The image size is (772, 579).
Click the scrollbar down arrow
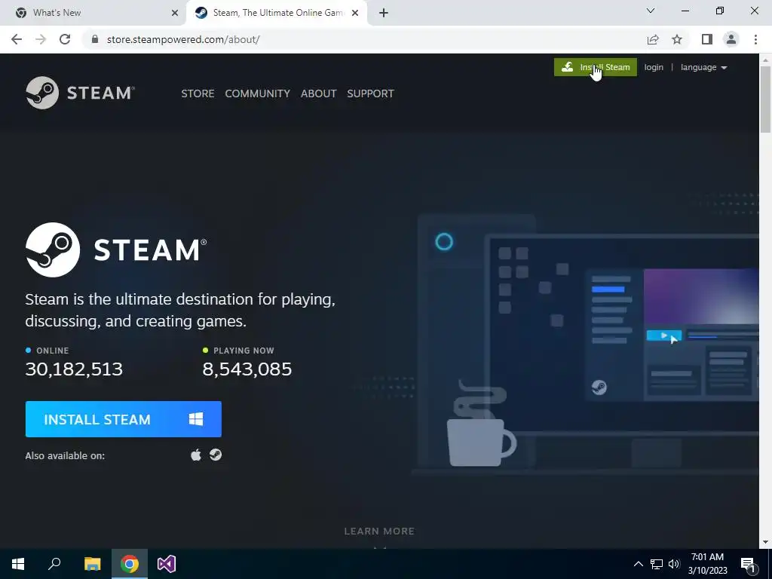tap(765, 542)
